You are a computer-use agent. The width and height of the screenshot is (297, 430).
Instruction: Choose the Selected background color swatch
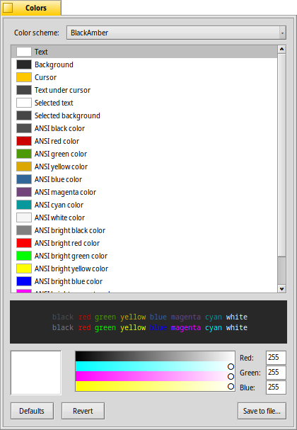24,115
